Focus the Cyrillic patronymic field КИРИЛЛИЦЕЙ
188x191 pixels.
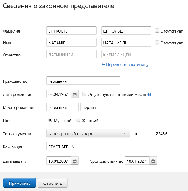tap(126, 54)
